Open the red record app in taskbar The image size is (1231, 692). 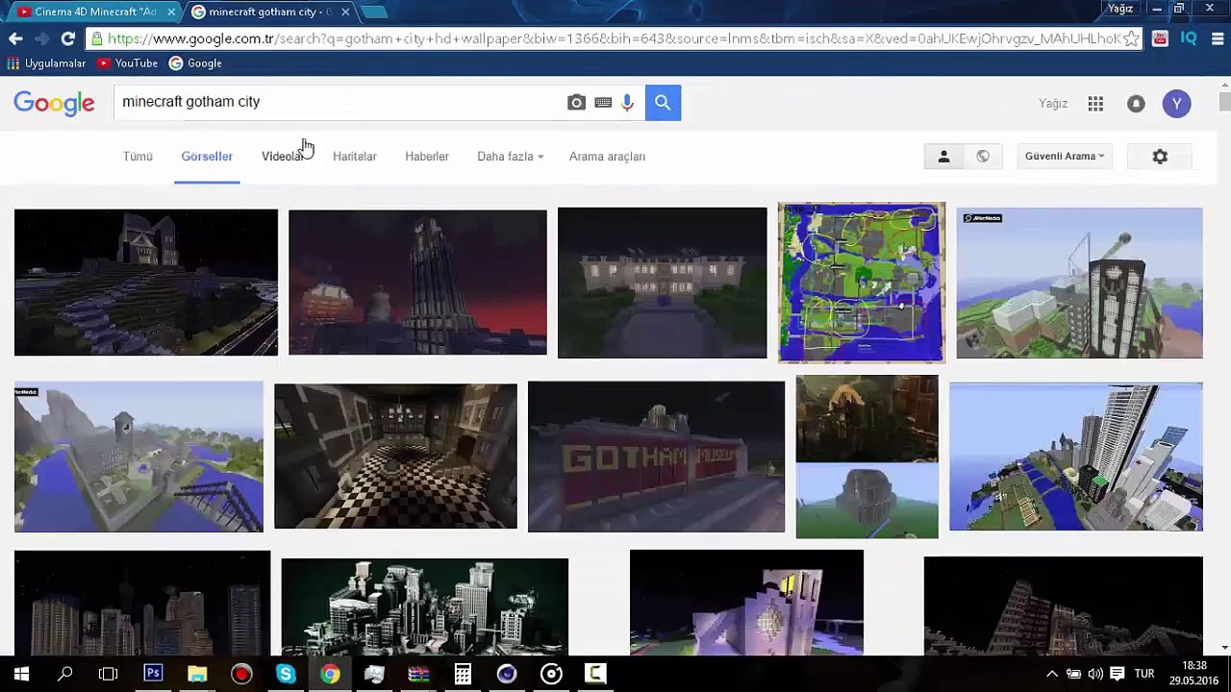tap(241, 674)
